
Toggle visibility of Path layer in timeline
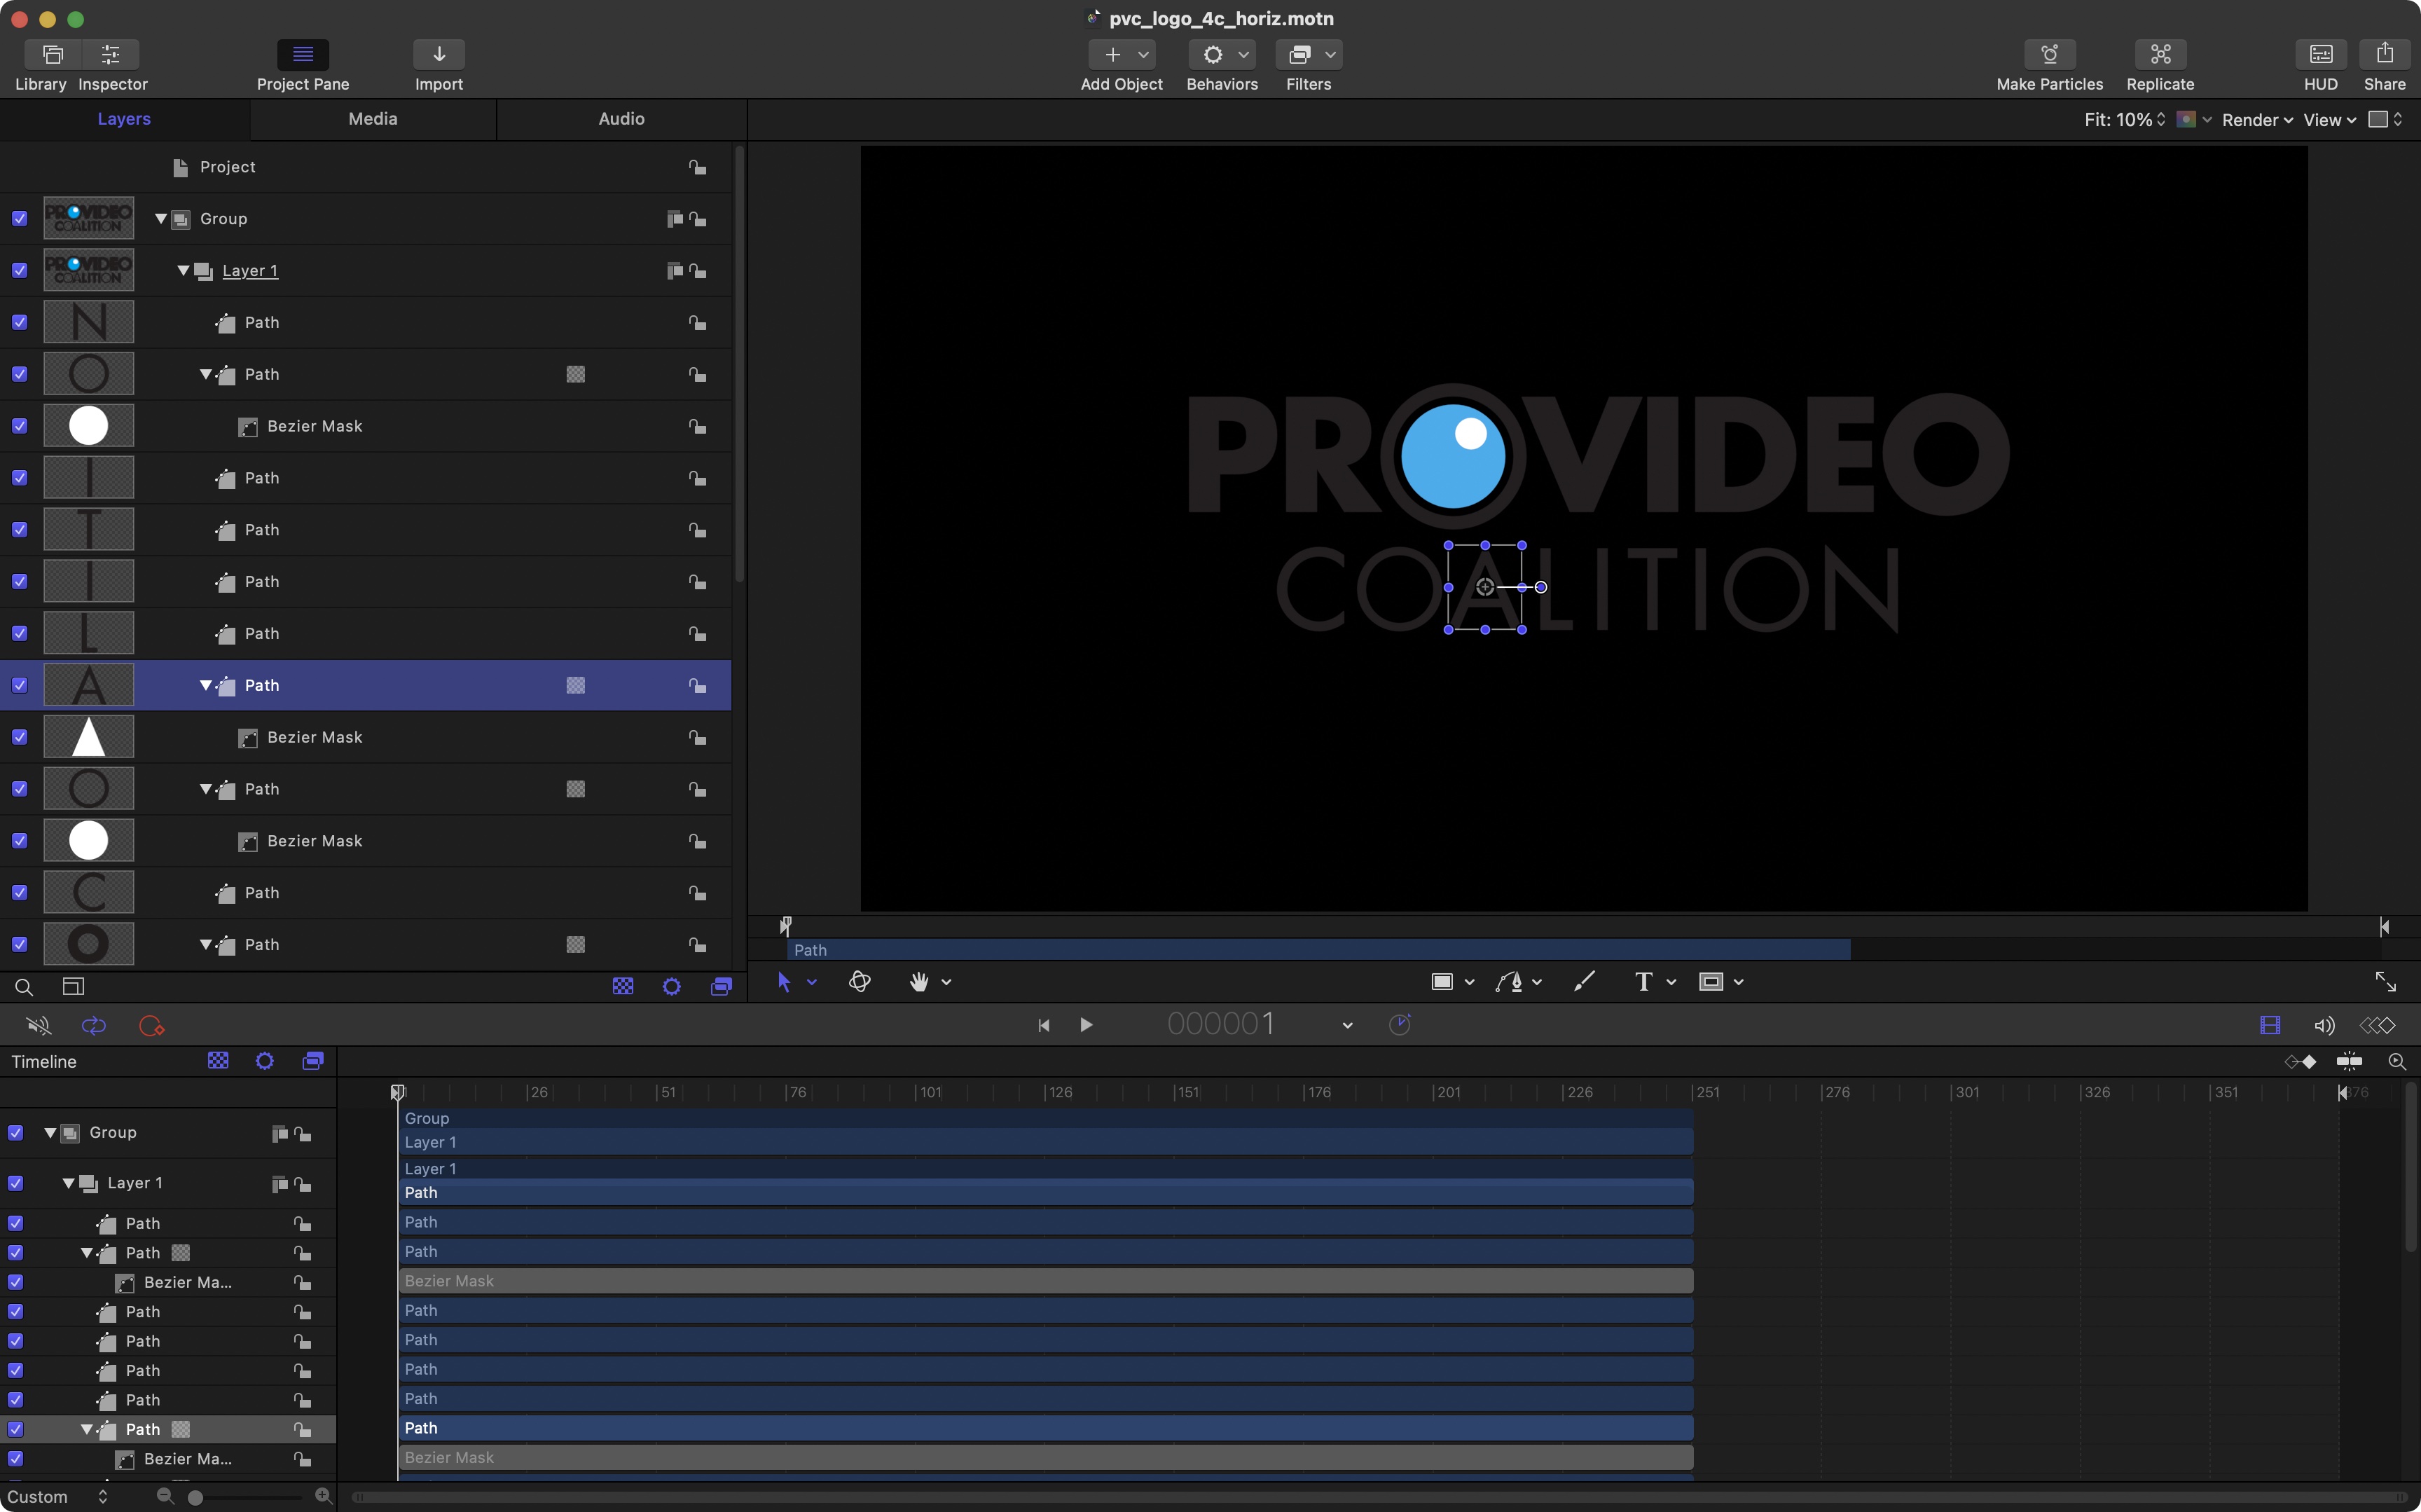click(x=14, y=1429)
